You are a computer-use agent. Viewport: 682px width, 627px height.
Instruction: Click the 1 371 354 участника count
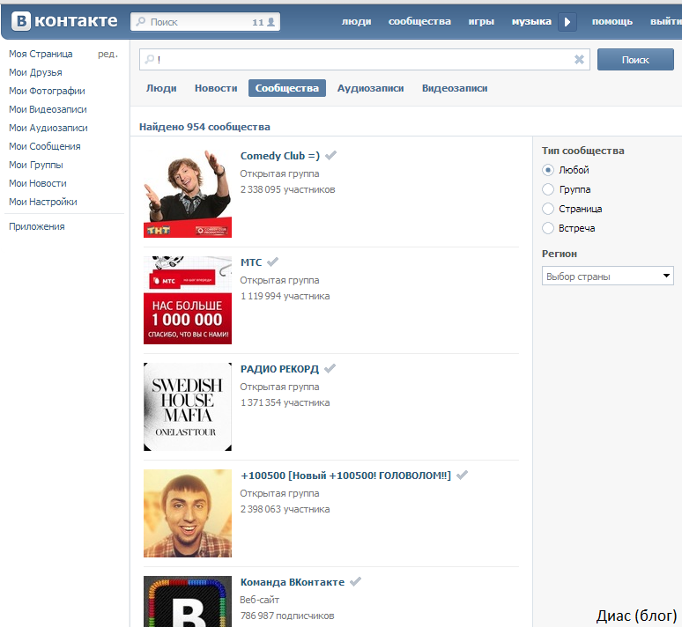[285, 402]
